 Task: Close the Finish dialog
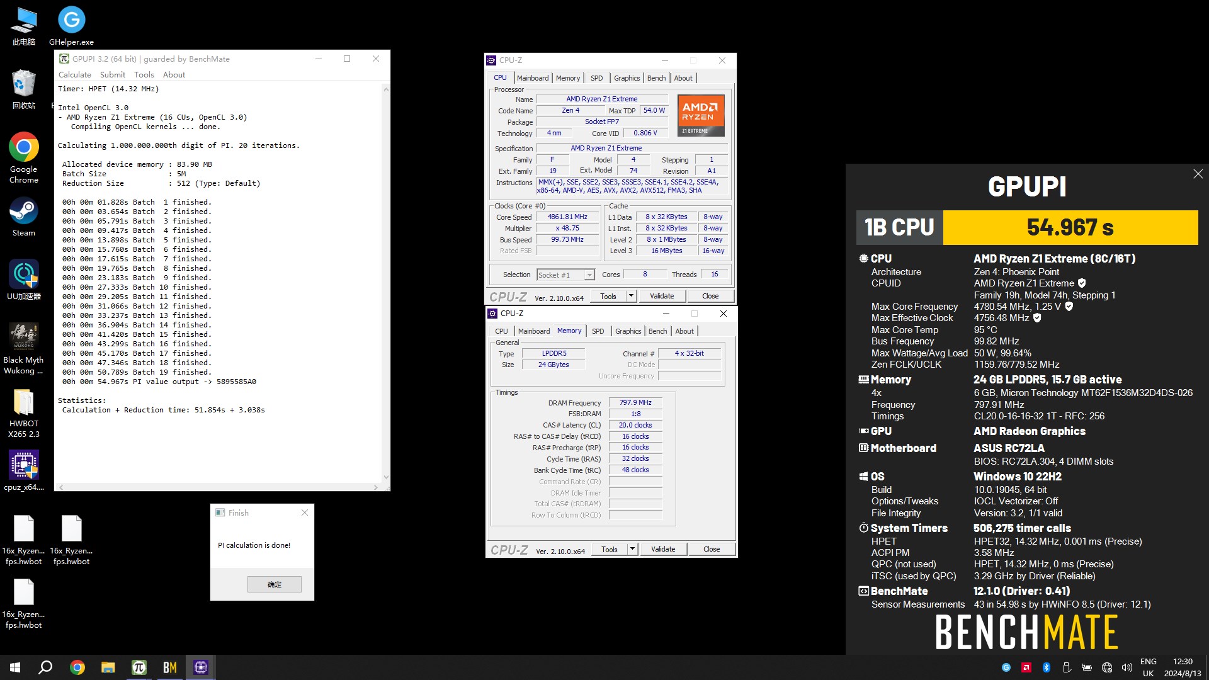(x=305, y=513)
